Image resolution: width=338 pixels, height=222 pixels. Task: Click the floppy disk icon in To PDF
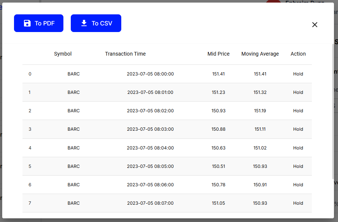(27, 23)
